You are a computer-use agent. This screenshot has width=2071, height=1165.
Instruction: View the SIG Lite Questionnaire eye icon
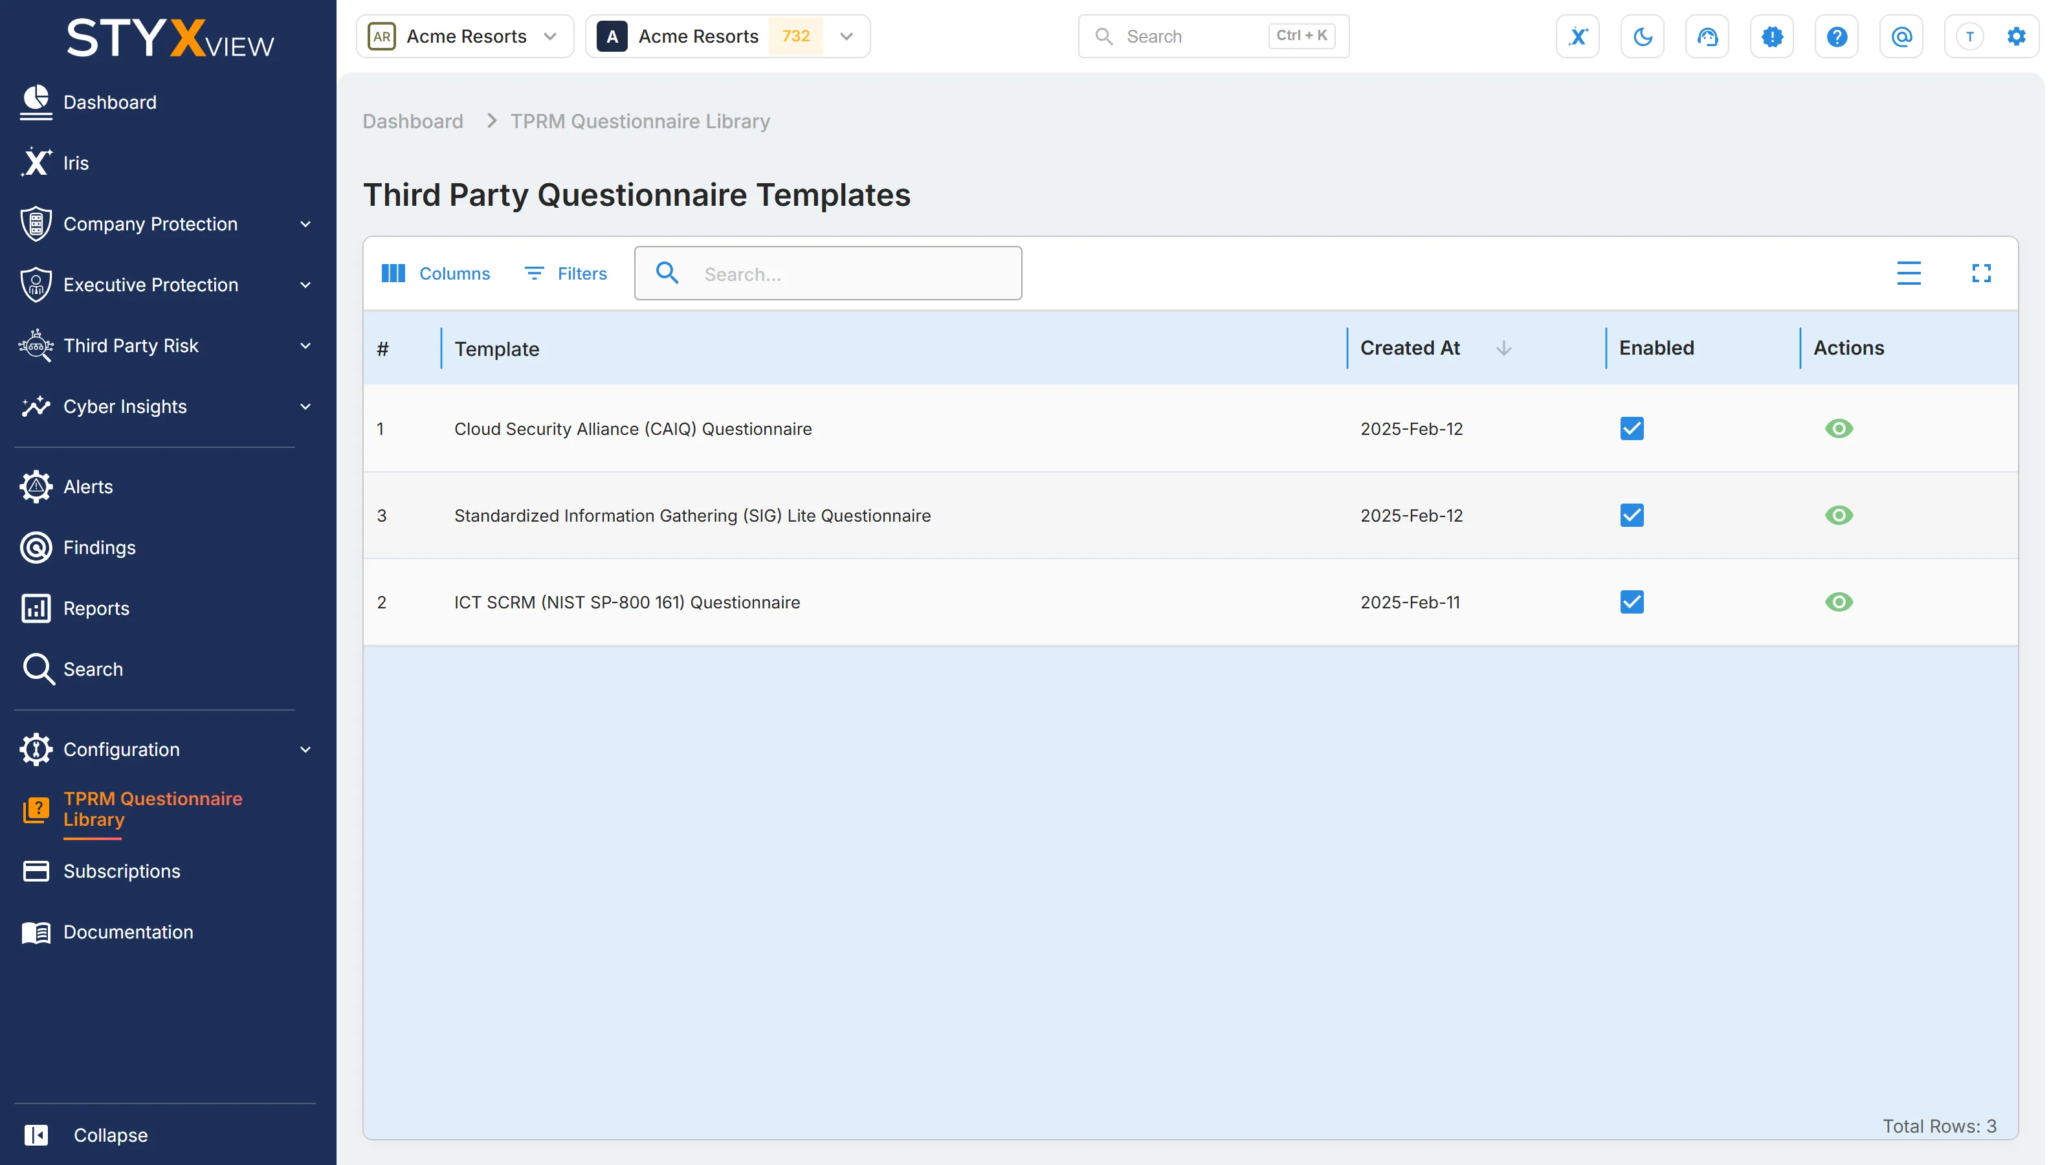[1838, 515]
